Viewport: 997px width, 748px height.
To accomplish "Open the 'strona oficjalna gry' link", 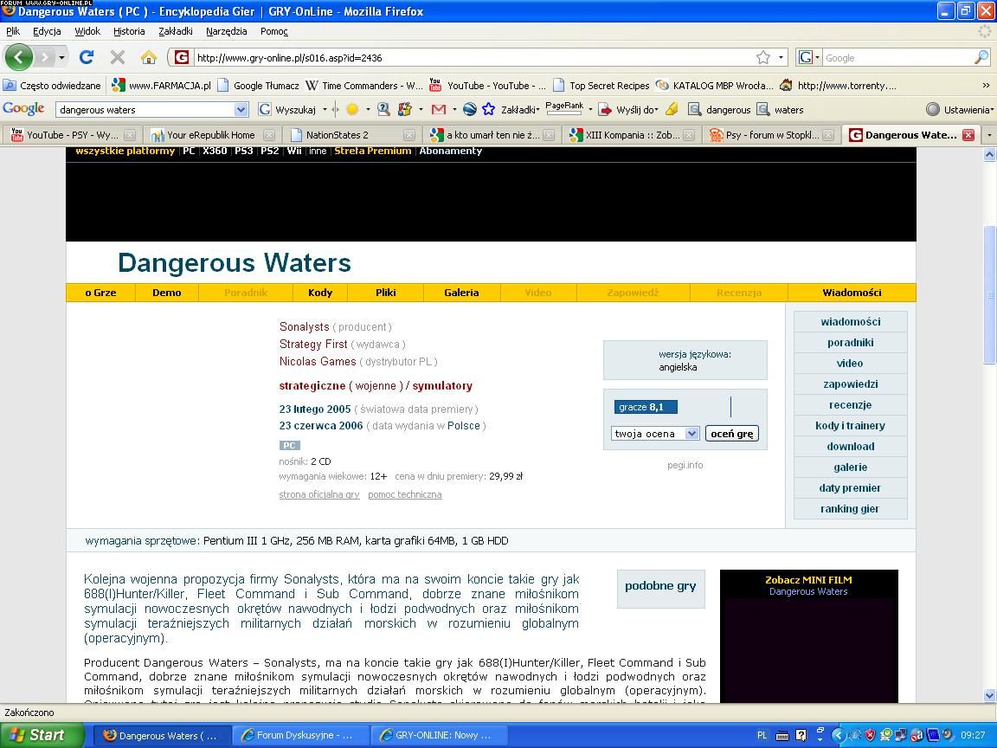I will point(318,494).
